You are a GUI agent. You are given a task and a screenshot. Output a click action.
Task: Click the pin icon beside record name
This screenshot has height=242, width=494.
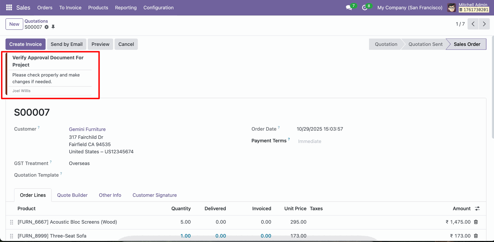(x=53, y=27)
